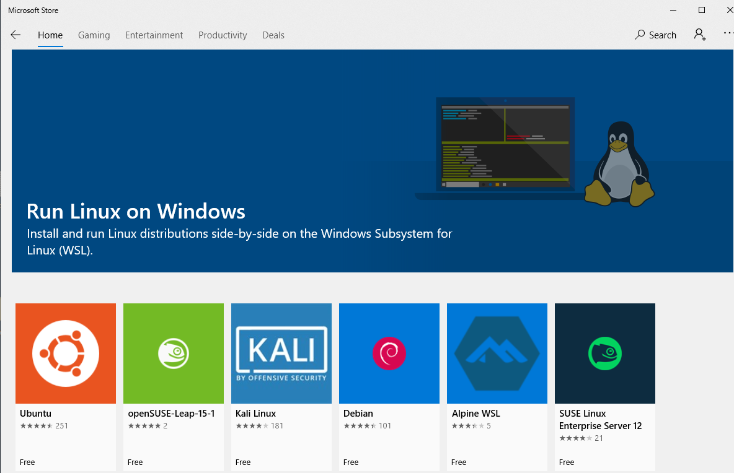Select the SUSE Linux Enterprise Server tile

pos(605,354)
